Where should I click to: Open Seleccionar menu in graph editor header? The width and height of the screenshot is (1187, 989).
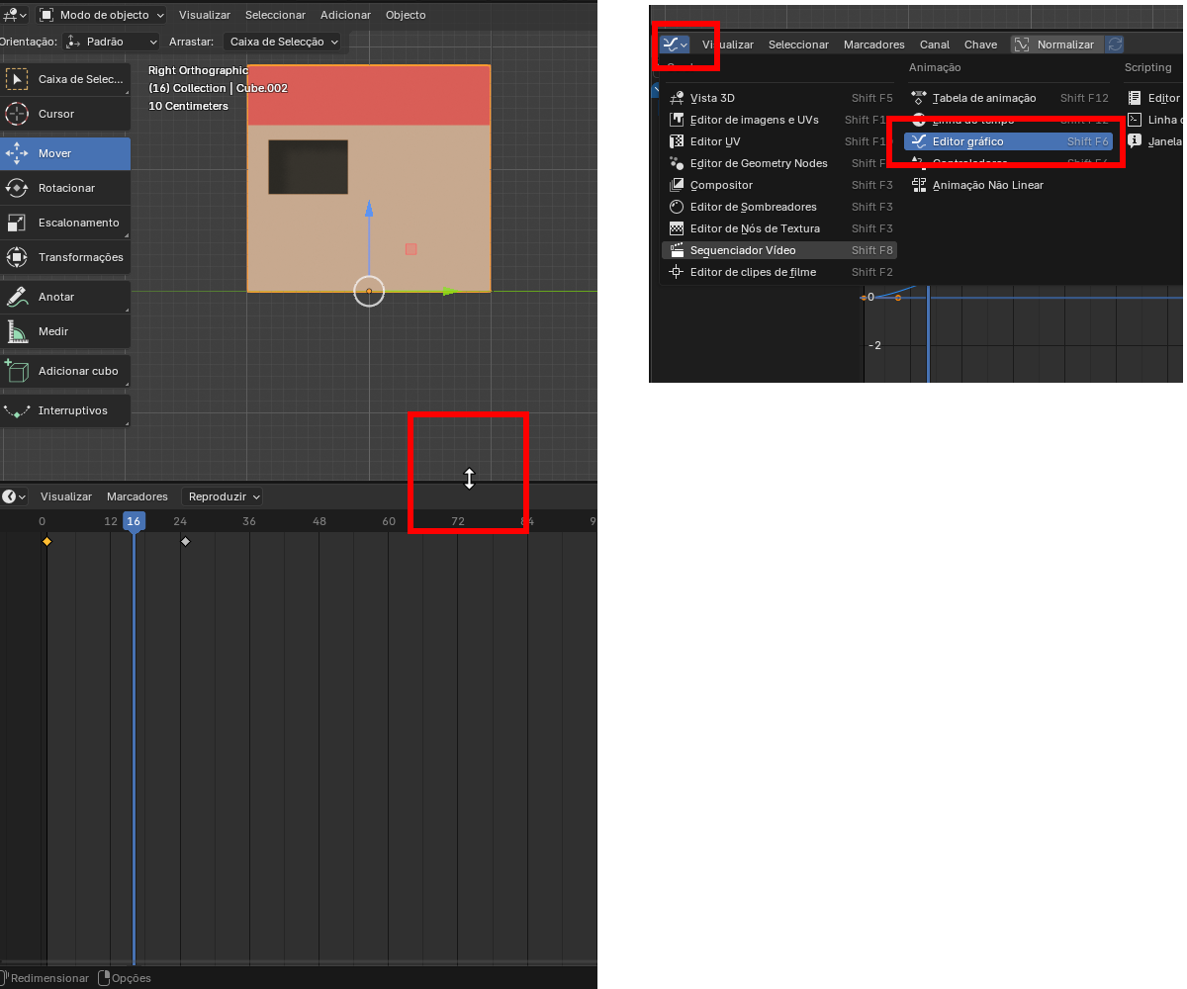click(798, 45)
